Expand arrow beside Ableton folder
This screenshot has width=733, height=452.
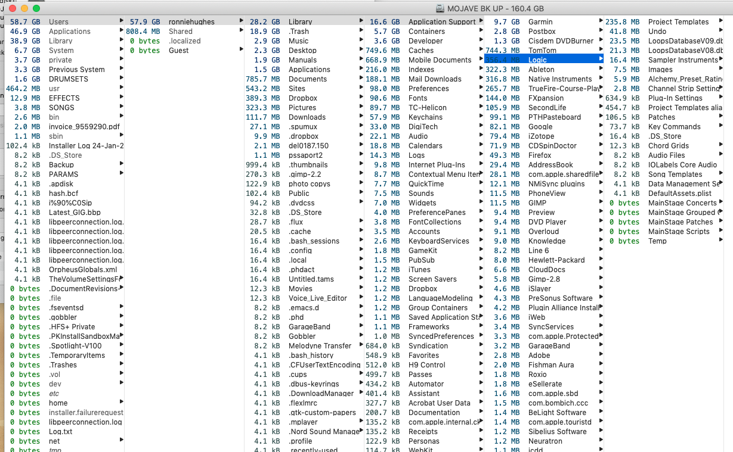coord(601,70)
